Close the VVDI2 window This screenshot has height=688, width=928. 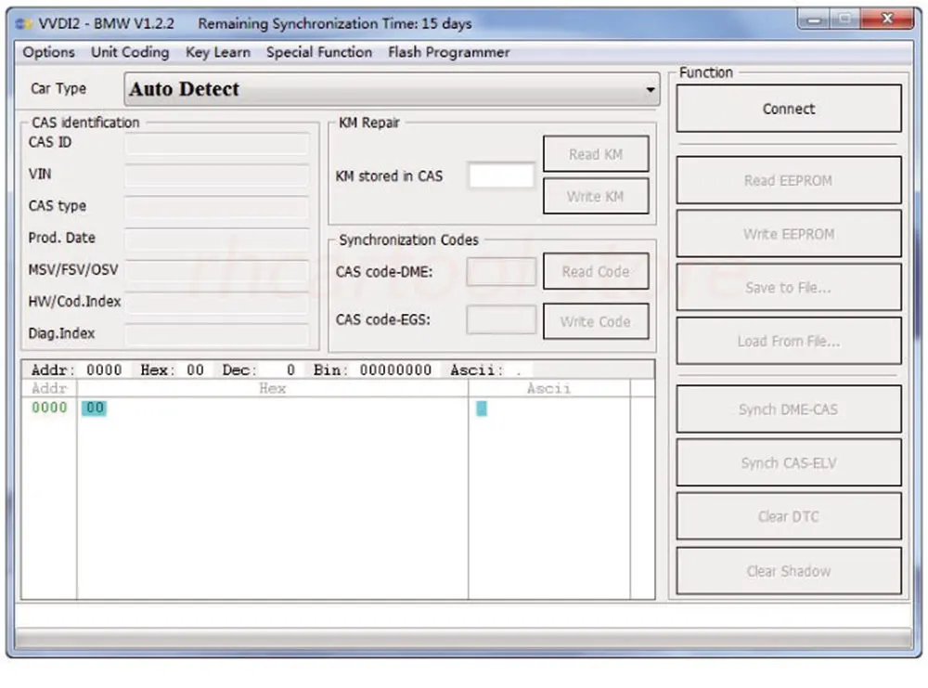(887, 19)
